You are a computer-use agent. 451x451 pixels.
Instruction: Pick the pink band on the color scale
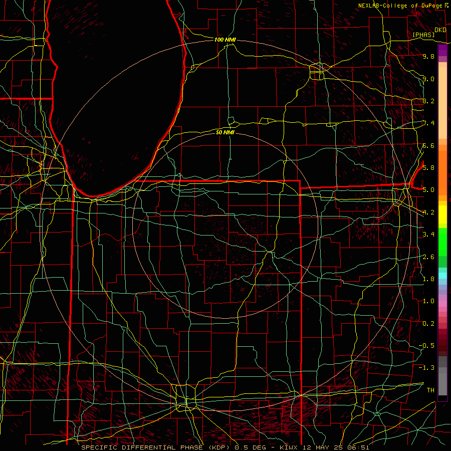pyautogui.click(x=442, y=304)
